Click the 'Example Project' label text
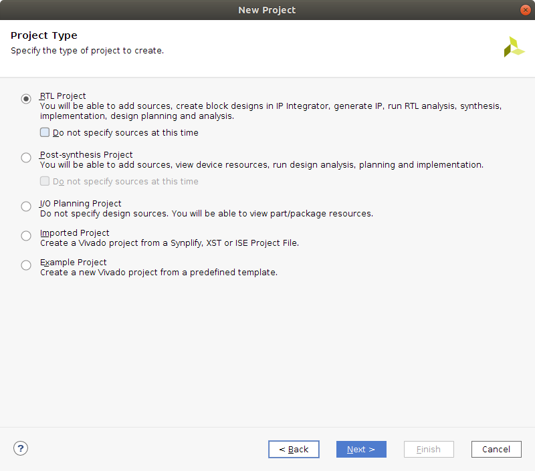Viewport: 535px width, 471px height. (74, 262)
